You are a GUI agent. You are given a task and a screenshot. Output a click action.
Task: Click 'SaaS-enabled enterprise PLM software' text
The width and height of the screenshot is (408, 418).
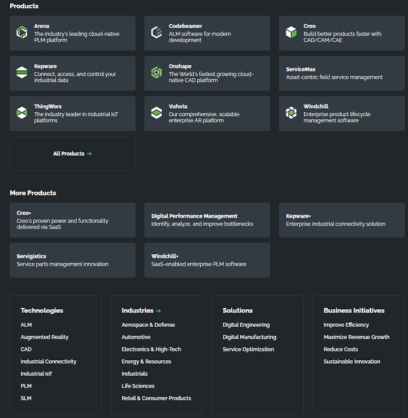[199, 264]
